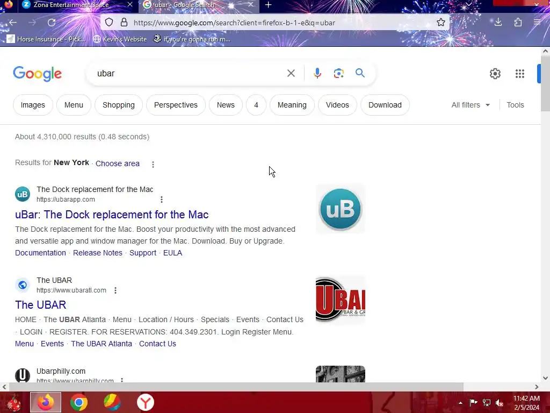Click the muted volume tray icon
The image size is (550, 413).
(x=500, y=403)
